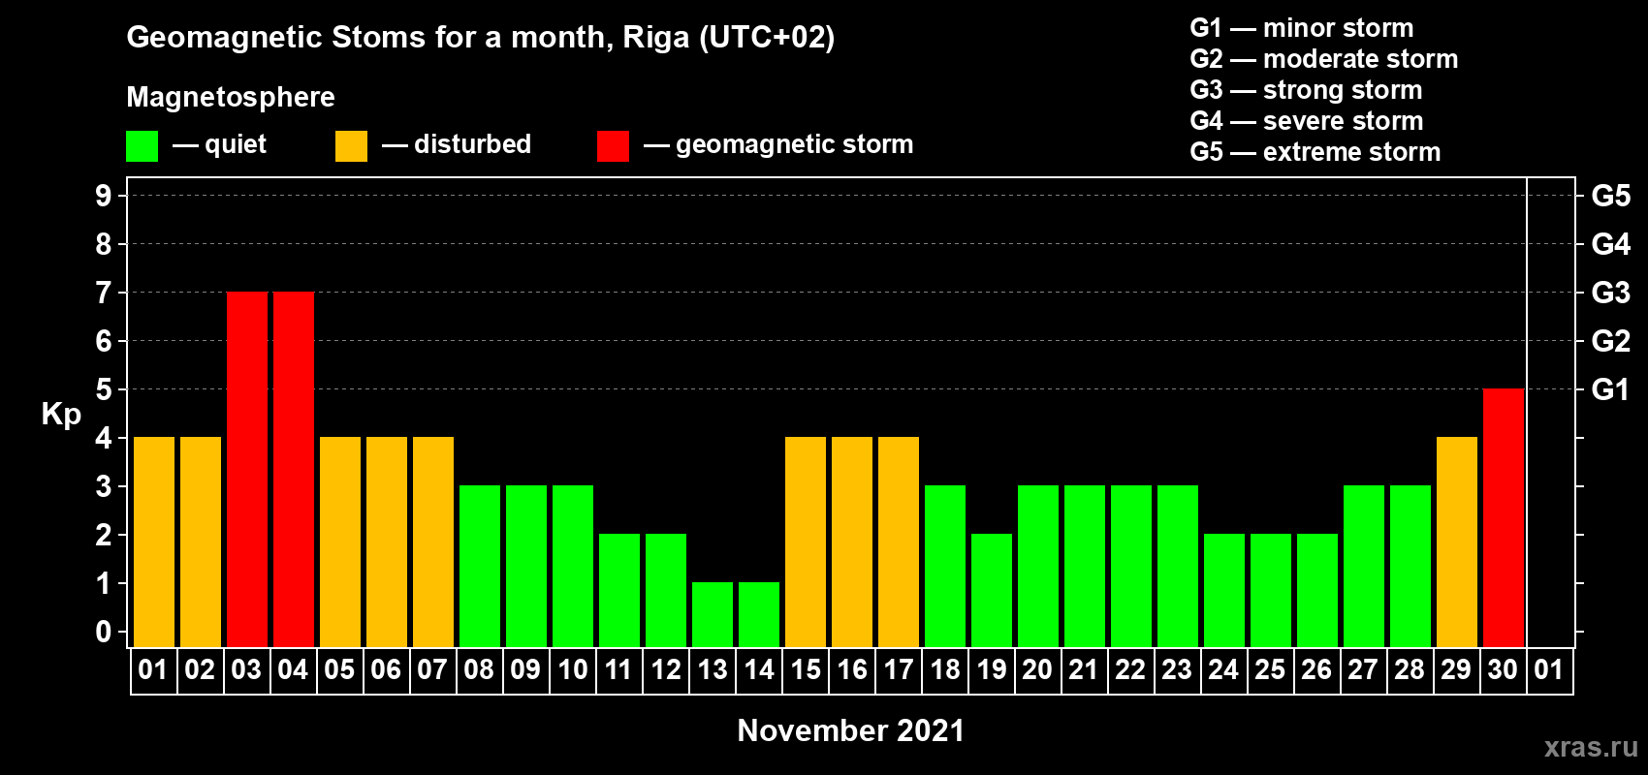
Task: Click the "30" date label on x-axis
Action: tap(1503, 669)
